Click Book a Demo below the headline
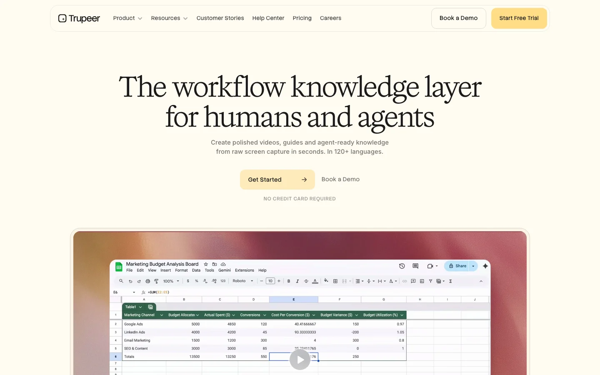The height and width of the screenshot is (375, 600). (x=340, y=179)
